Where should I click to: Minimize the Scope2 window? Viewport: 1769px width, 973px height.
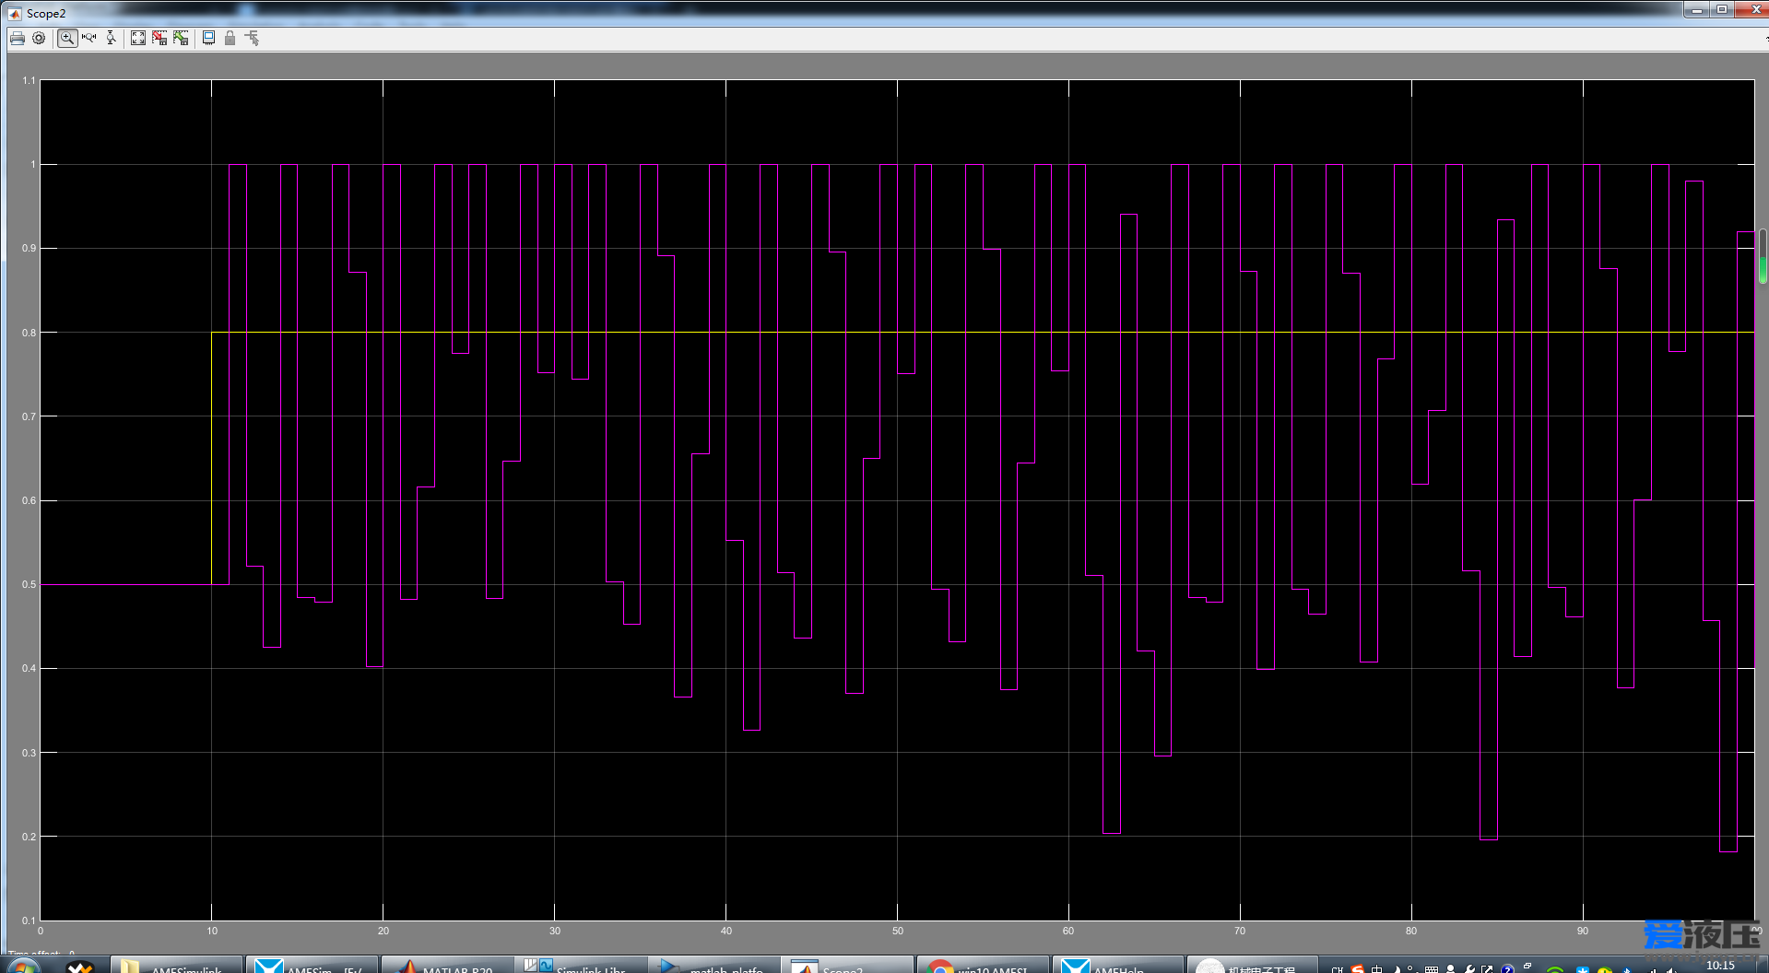1696,9
